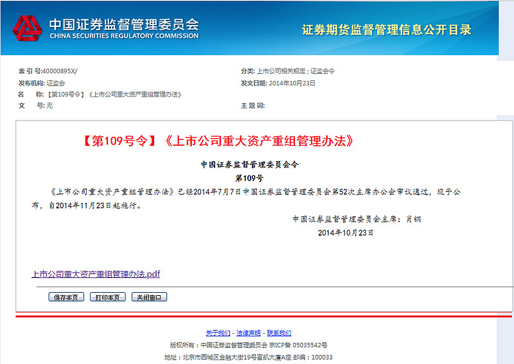Click the red headline 【第109号令】《上市公司重大资产重组管理办法》
The width and height of the screenshot is (514, 364).
coord(218,141)
